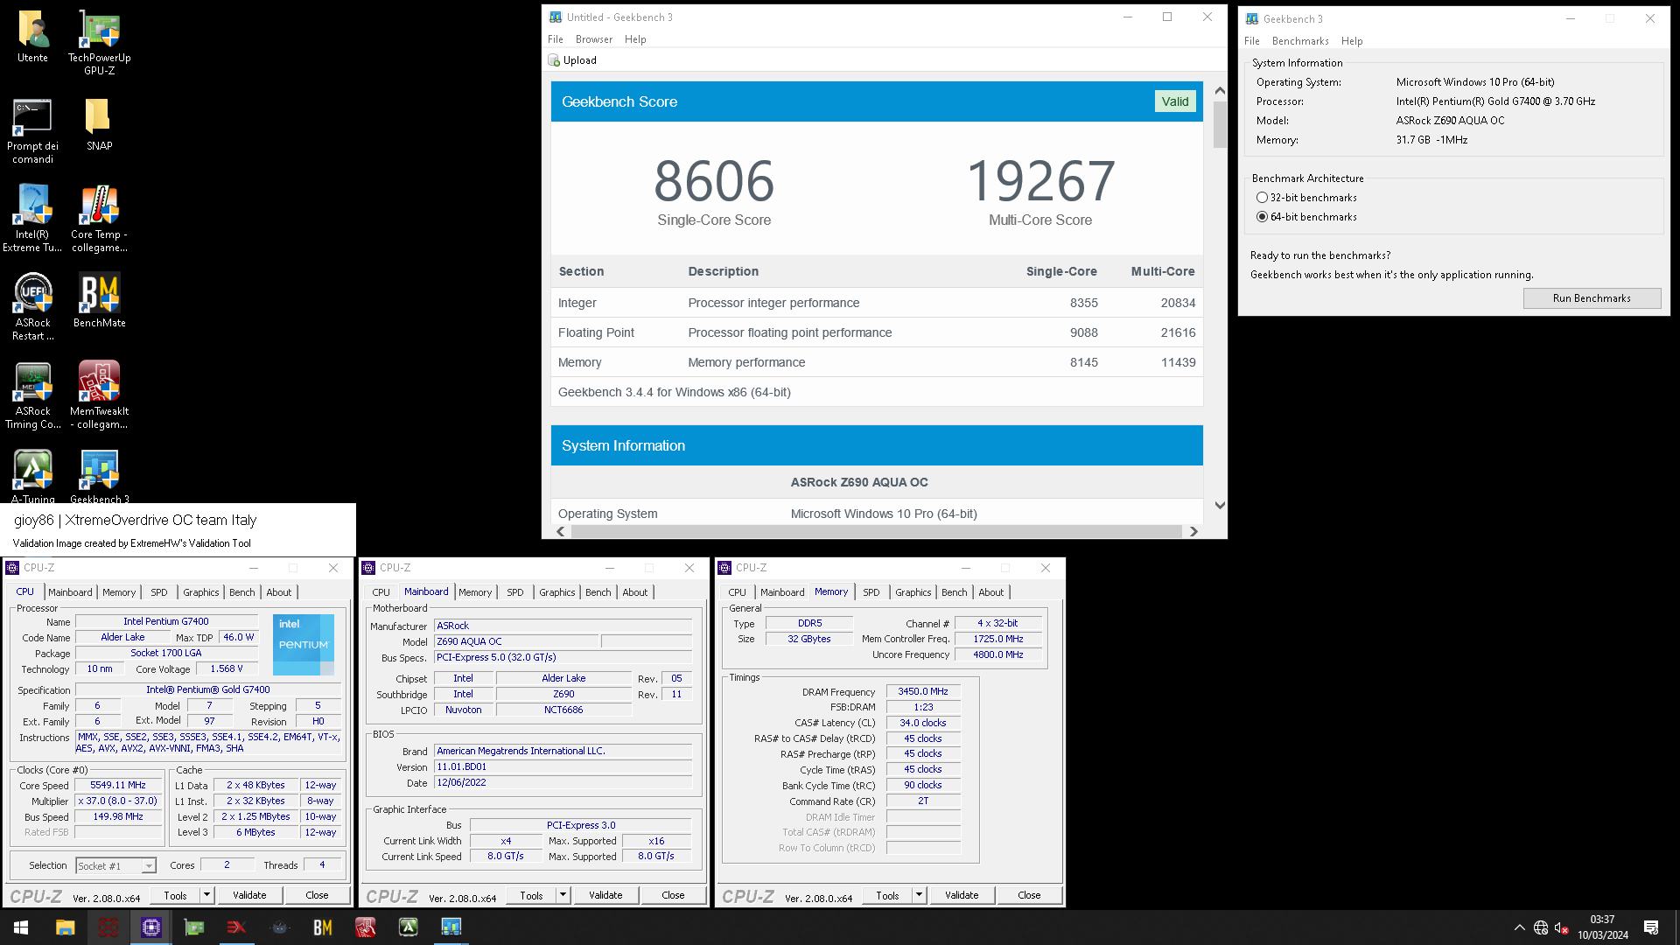The image size is (1680, 945).
Task: Switch to Geekbench taskbar icon
Action: pos(451,927)
